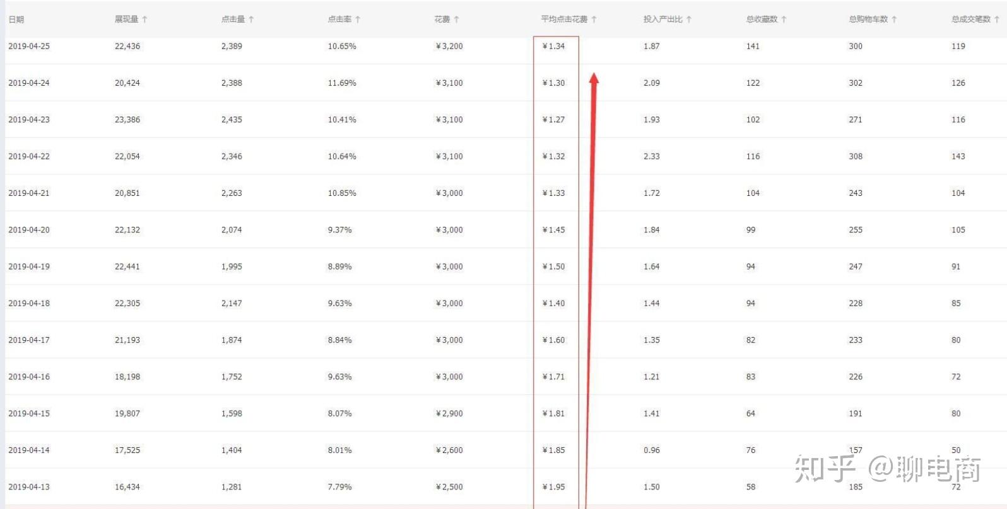Select the ¥2,500 spend cell
1007x509 pixels.
click(x=449, y=487)
